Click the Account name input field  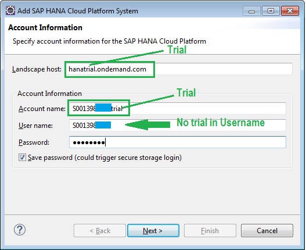(178, 109)
